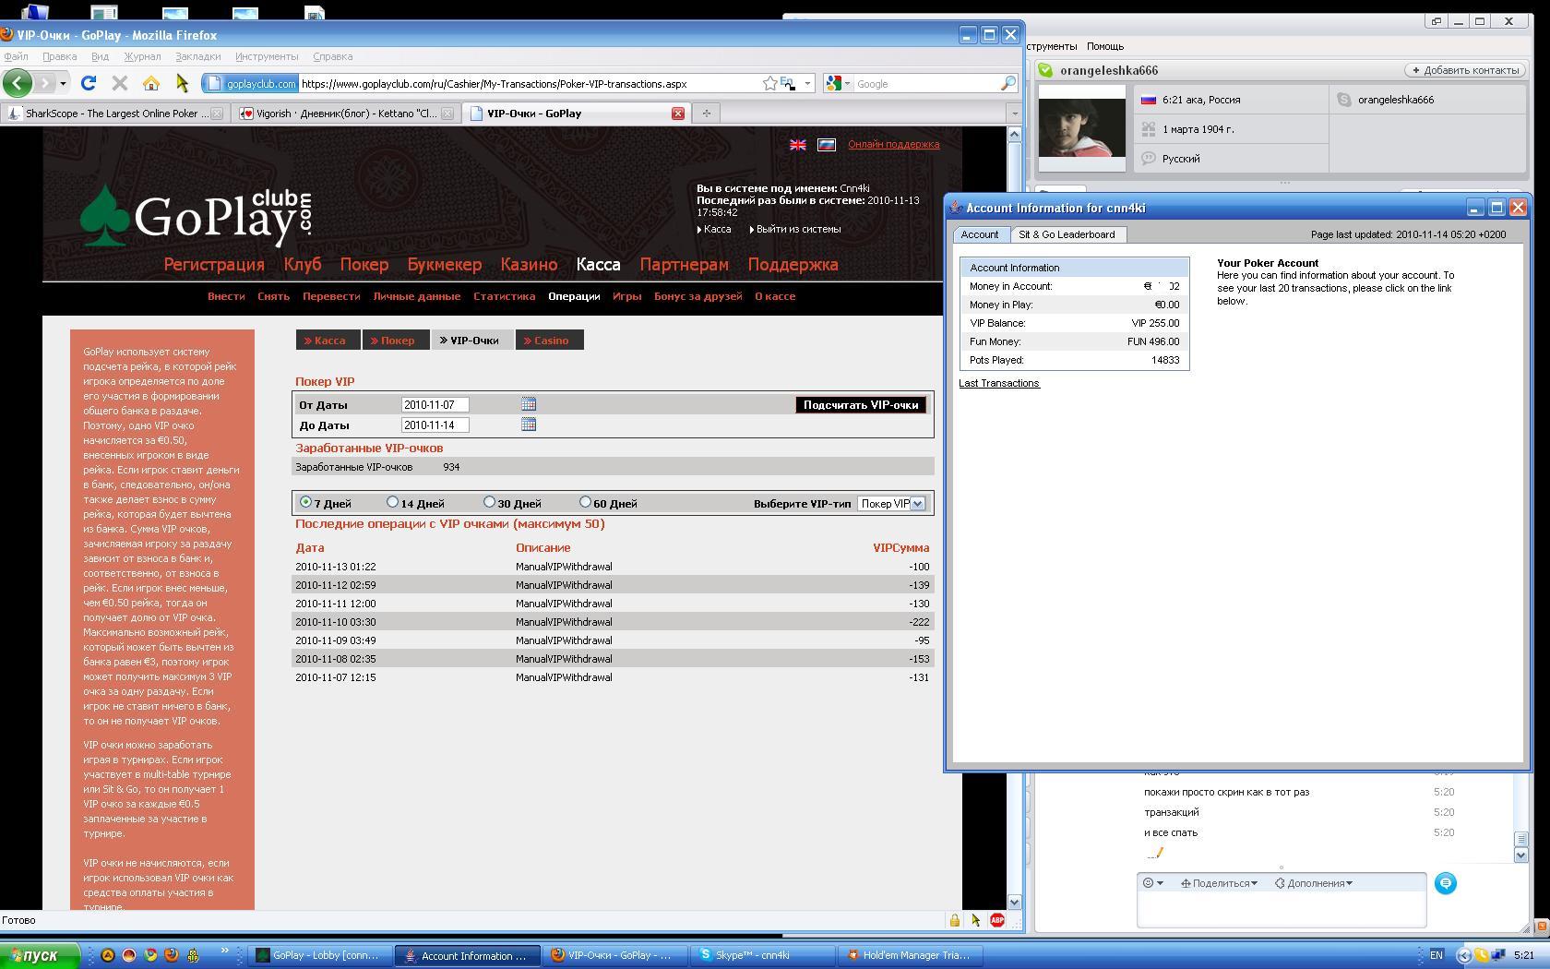
Task: Open the Firefox Файл menu
Action: 16,56
